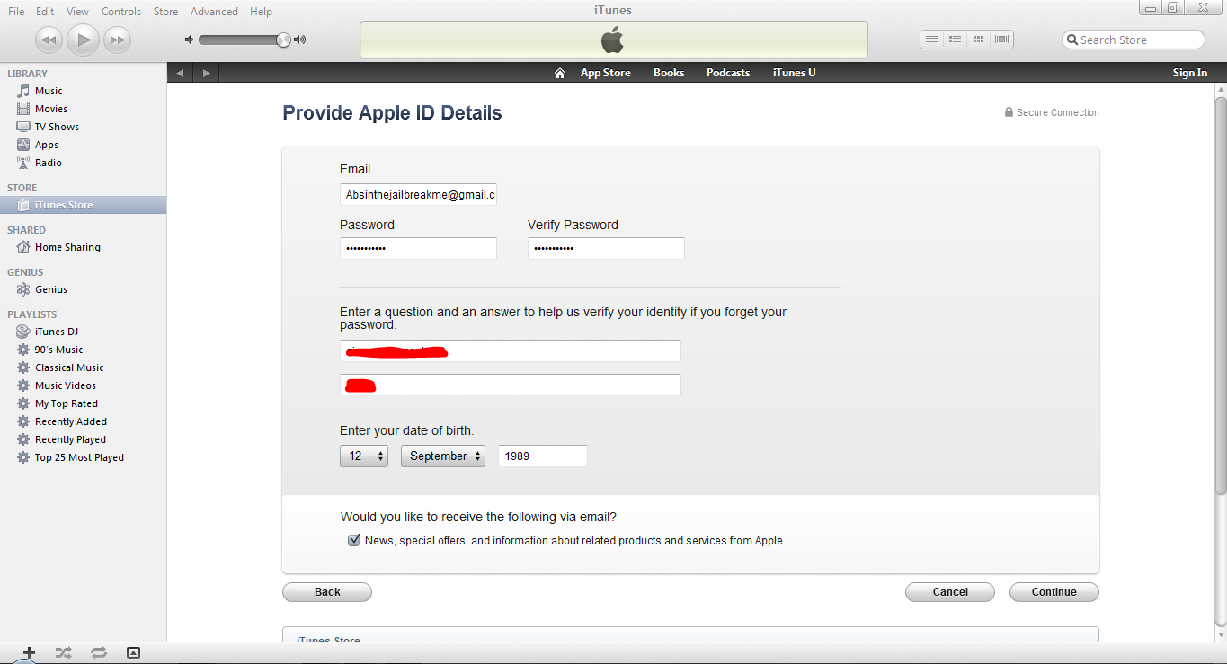Click the Apple logo status display
The height and width of the screenshot is (664, 1227).
[613, 40]
